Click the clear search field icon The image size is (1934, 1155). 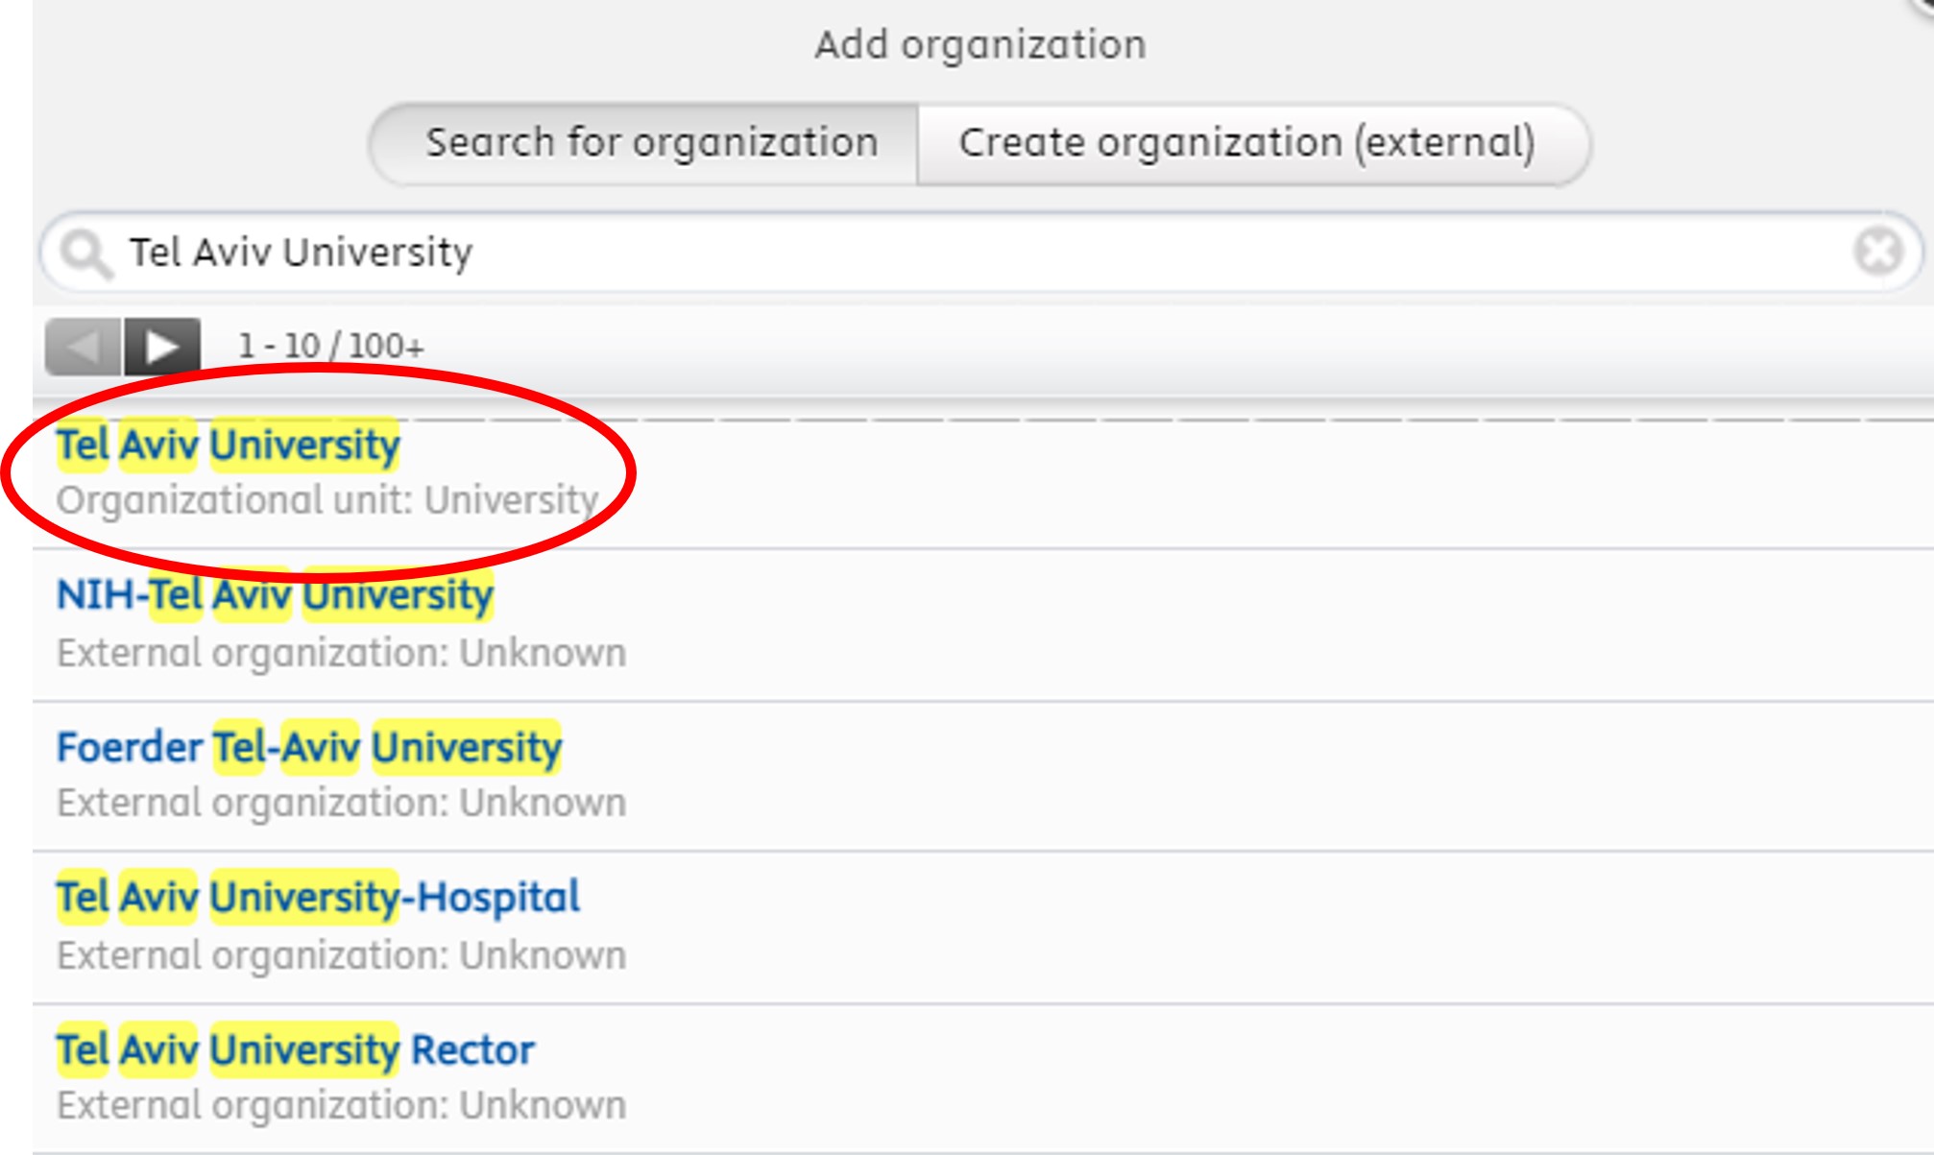1877,252
